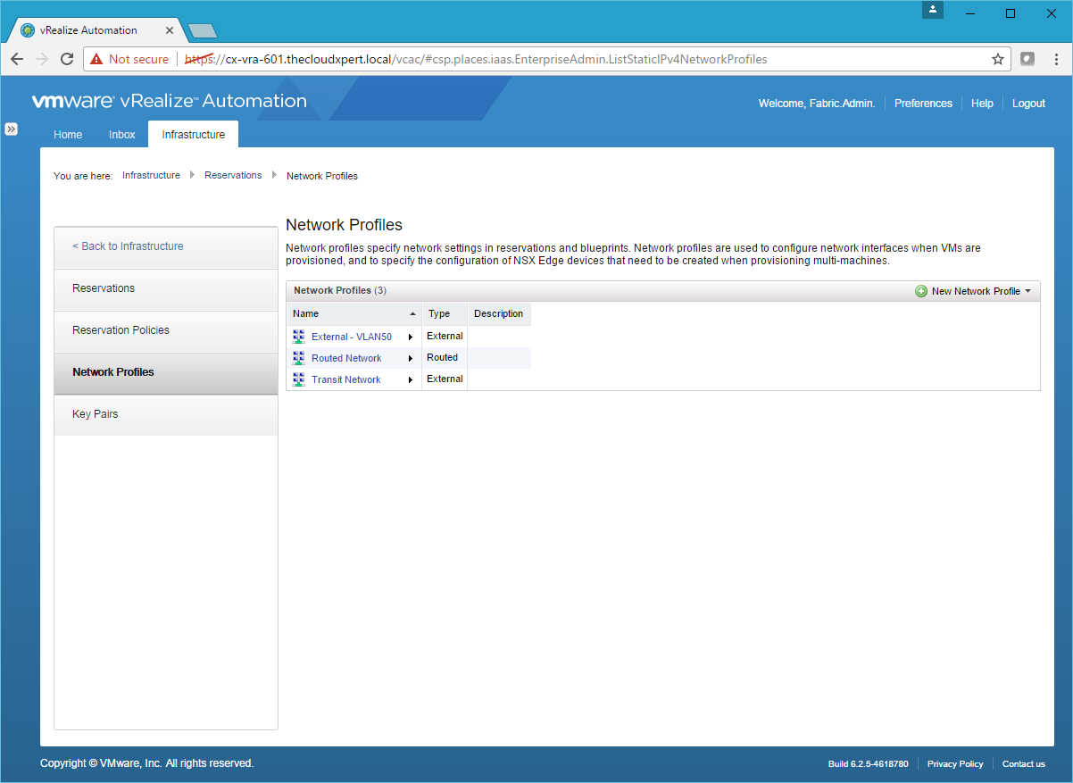Go back via Back to Infrastructure link
1073x783 pixels.
128,246
